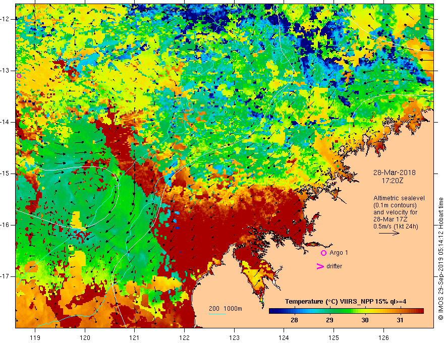
Task: Click the Temperature VIIRS_NPP colorbar title
Action: 346,302
